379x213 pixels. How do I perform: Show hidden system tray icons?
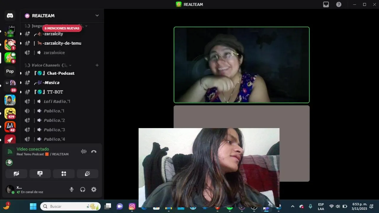[293, 206]
